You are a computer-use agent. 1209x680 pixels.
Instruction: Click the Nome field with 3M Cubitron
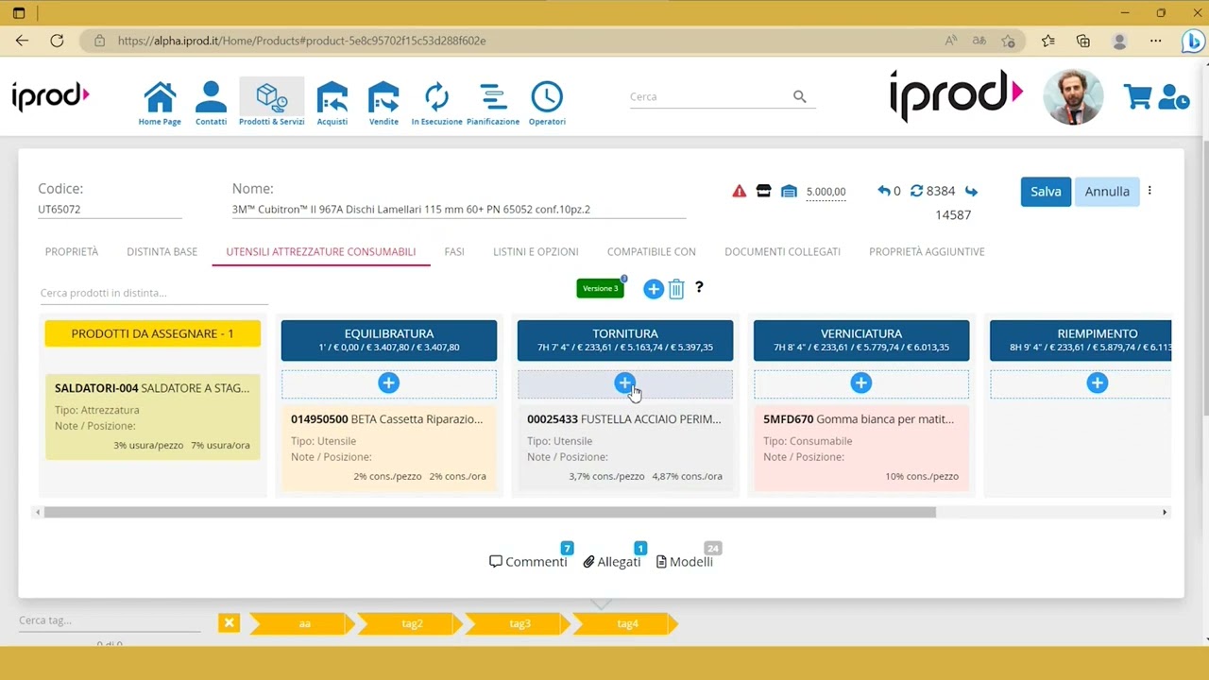click(459, 209)
